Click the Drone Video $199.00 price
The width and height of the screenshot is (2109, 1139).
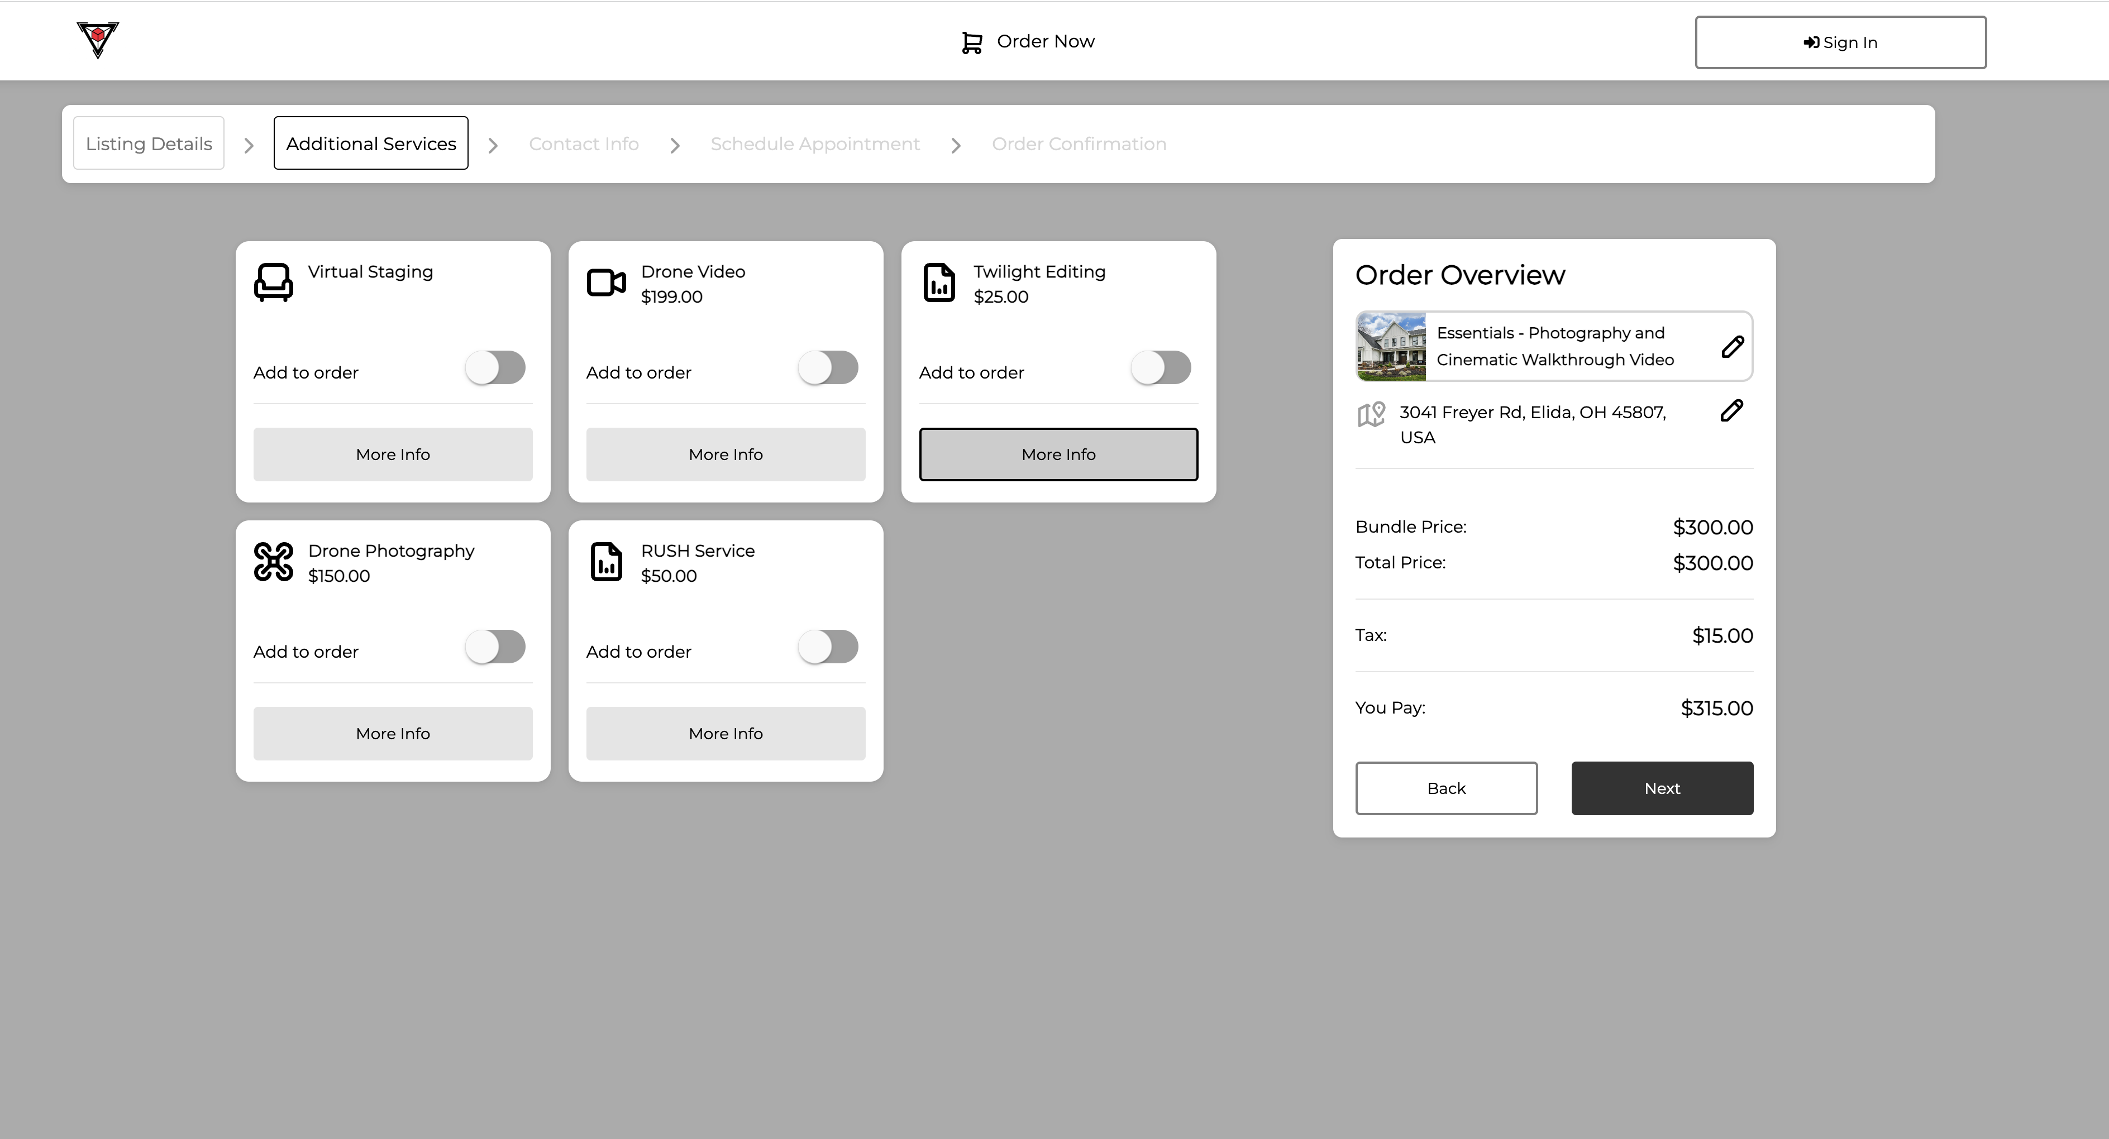point(671,297)
